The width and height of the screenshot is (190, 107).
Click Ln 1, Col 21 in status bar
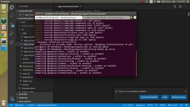click(x=128, y=105)
